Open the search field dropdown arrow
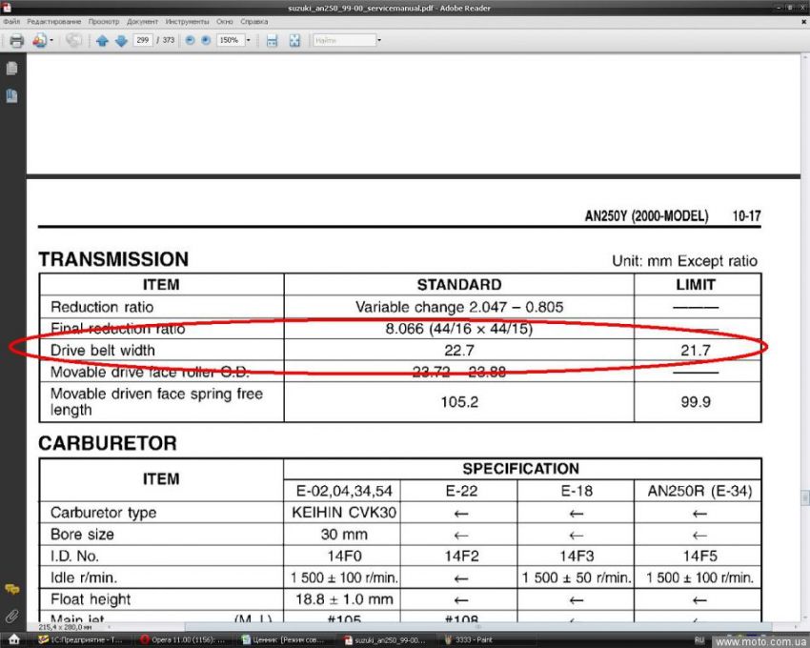 click(379, 40)
